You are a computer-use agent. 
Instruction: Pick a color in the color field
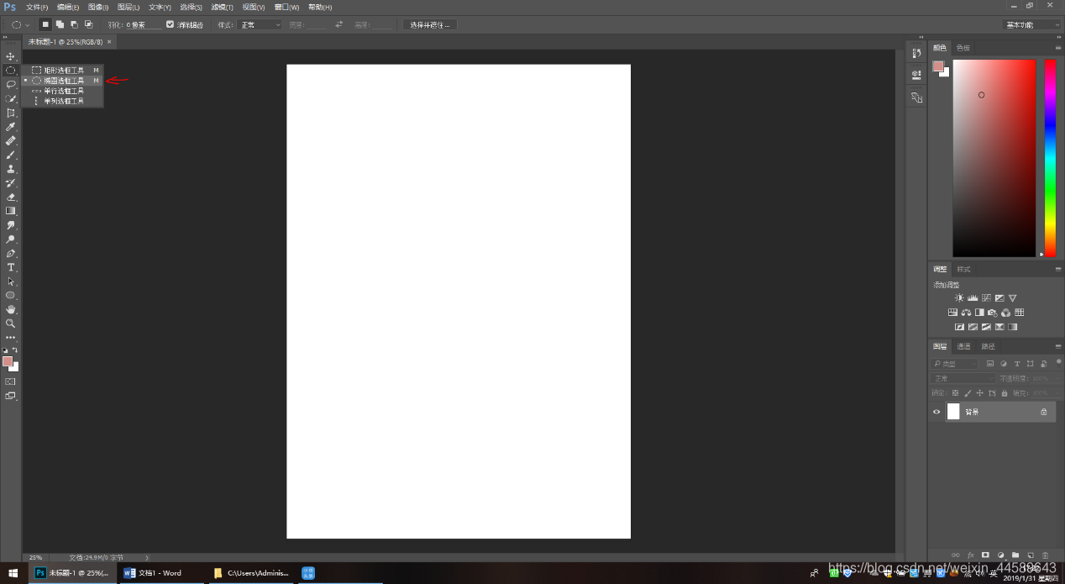click(994, 158)
